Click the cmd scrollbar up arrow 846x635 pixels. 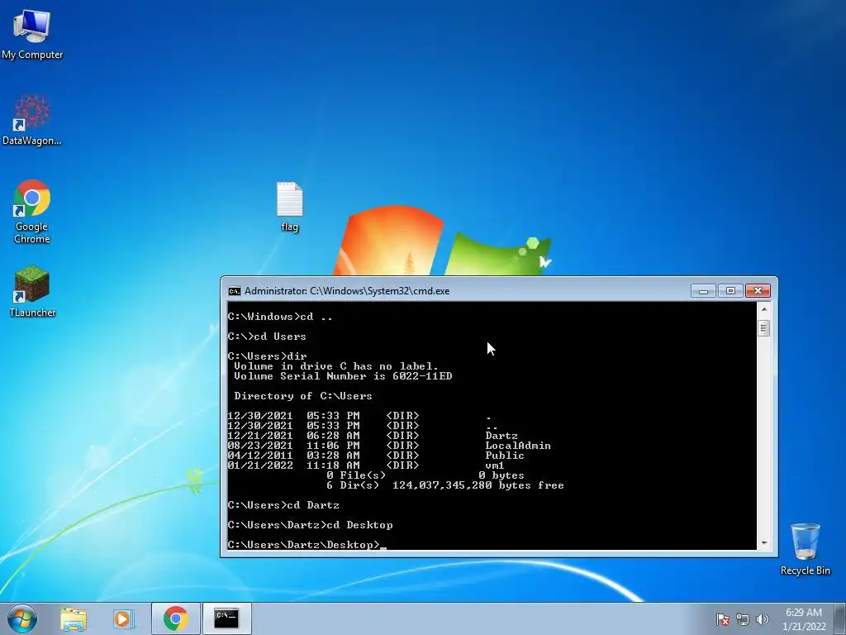(x=763, y=309)
